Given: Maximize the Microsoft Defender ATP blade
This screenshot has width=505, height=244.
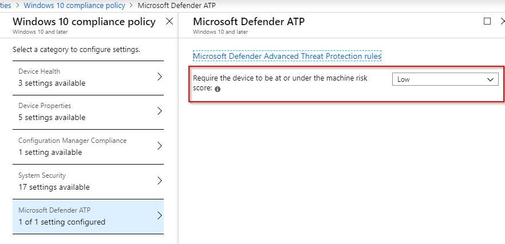Looking at the screenshot, I should (x=487, y=22).
